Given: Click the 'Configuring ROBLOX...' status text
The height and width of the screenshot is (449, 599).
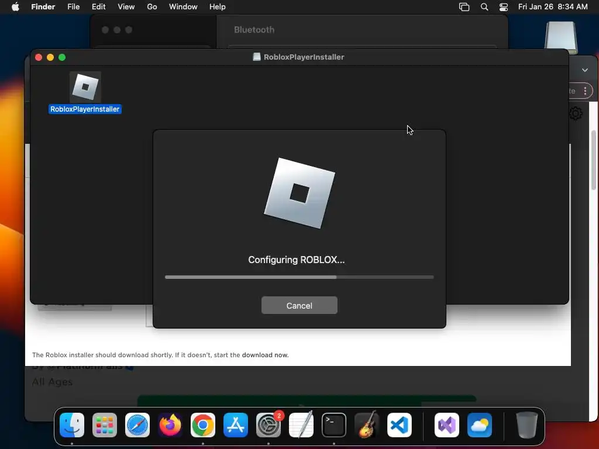Looking at the screenshot, I should [x=297, y=260].
